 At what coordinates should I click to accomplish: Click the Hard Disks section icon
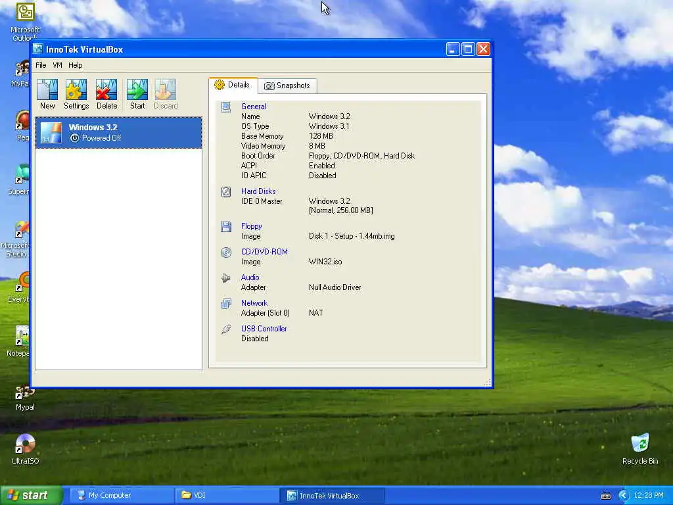click(x=226, y=191)
